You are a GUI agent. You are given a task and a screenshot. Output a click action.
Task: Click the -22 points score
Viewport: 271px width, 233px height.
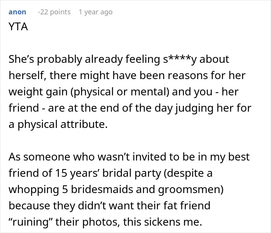pyautogui.click(x=54, y=12)
